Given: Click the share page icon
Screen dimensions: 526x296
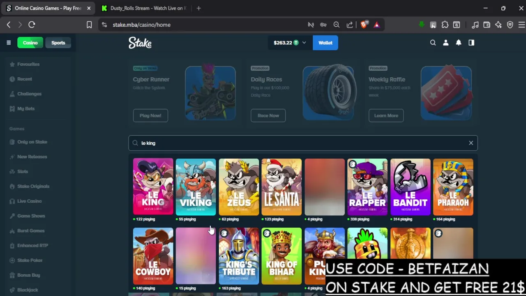Looking at the screenshot, I should (x=350, y=25).
